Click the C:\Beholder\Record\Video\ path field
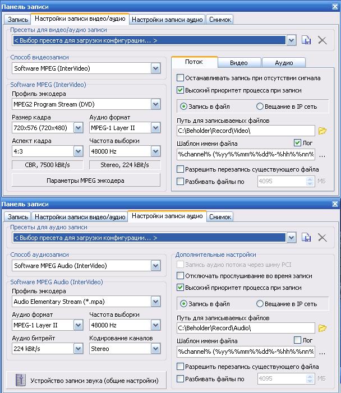 245,131
